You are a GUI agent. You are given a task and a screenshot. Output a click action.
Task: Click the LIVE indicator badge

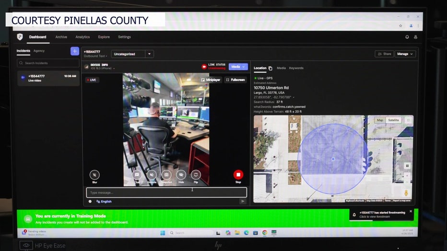tap(92, 80)
